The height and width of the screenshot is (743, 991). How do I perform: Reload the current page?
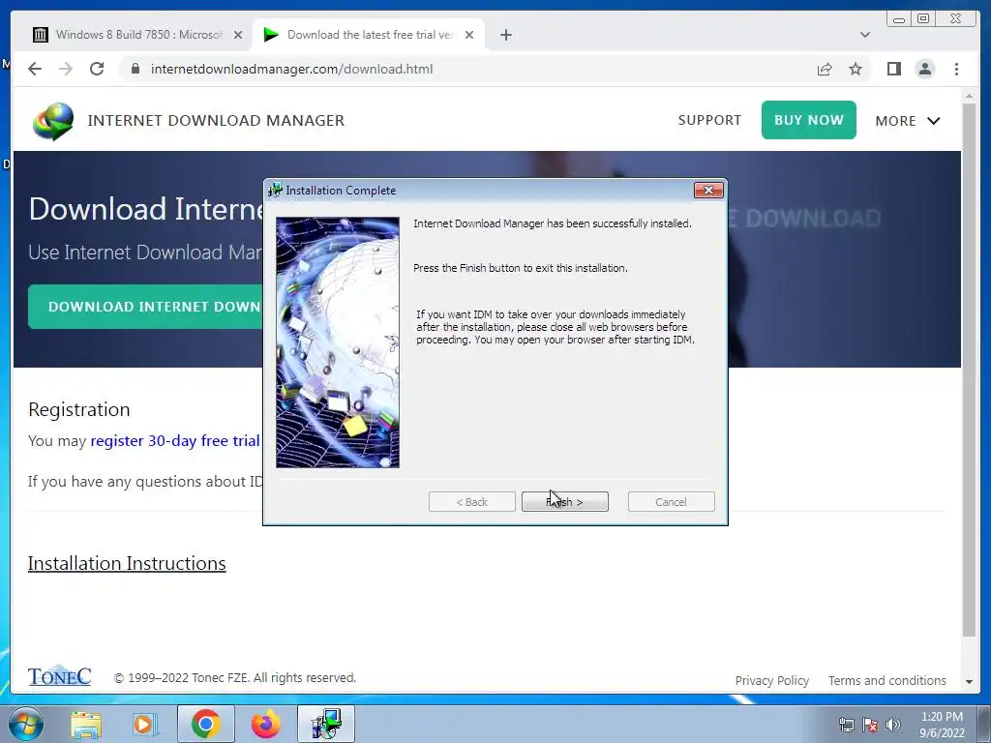coord(97,69)
